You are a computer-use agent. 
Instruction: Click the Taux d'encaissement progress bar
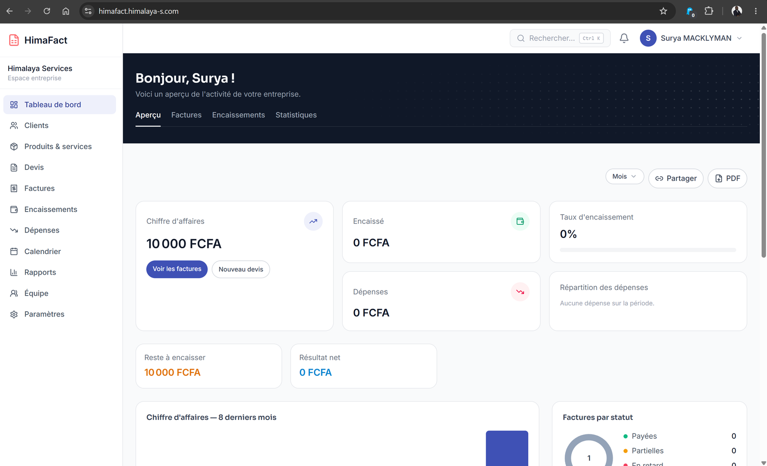click(x=648, y=250)
